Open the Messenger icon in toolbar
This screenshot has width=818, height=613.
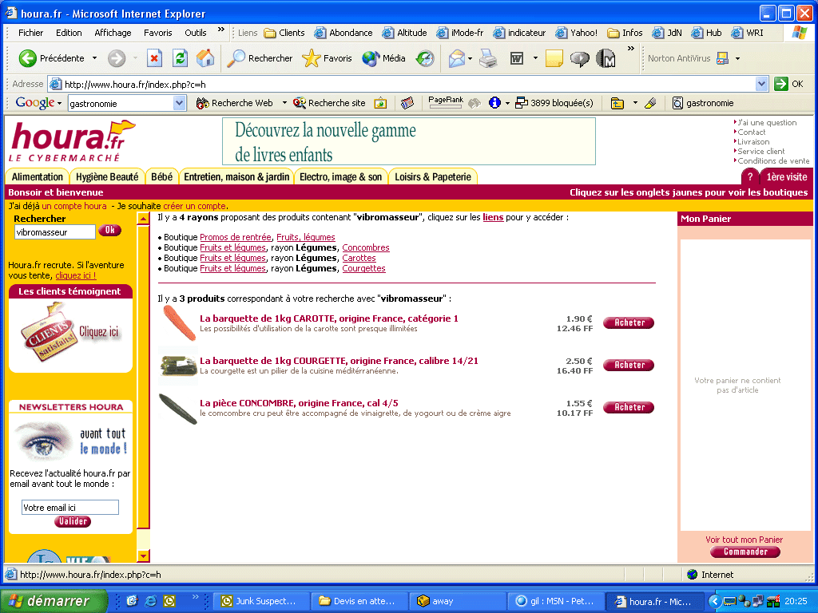click(x=606, y=58)
